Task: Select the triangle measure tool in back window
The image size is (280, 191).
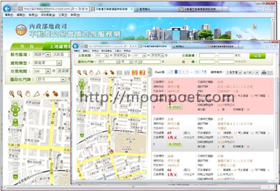Action: click(37, 94)
